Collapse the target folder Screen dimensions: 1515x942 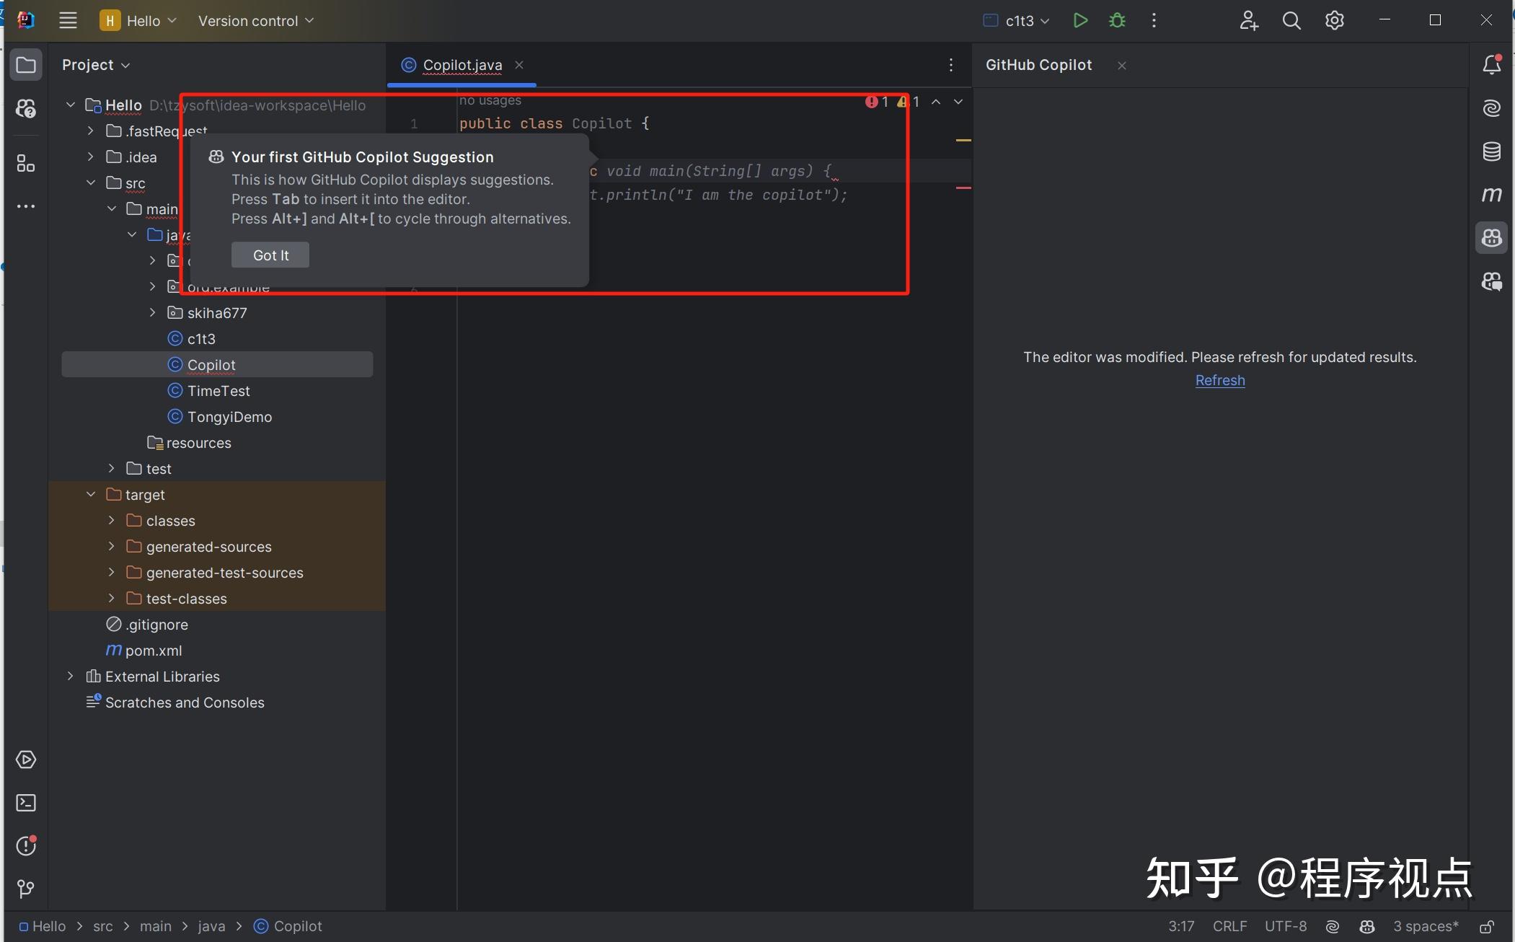(90, 494)
